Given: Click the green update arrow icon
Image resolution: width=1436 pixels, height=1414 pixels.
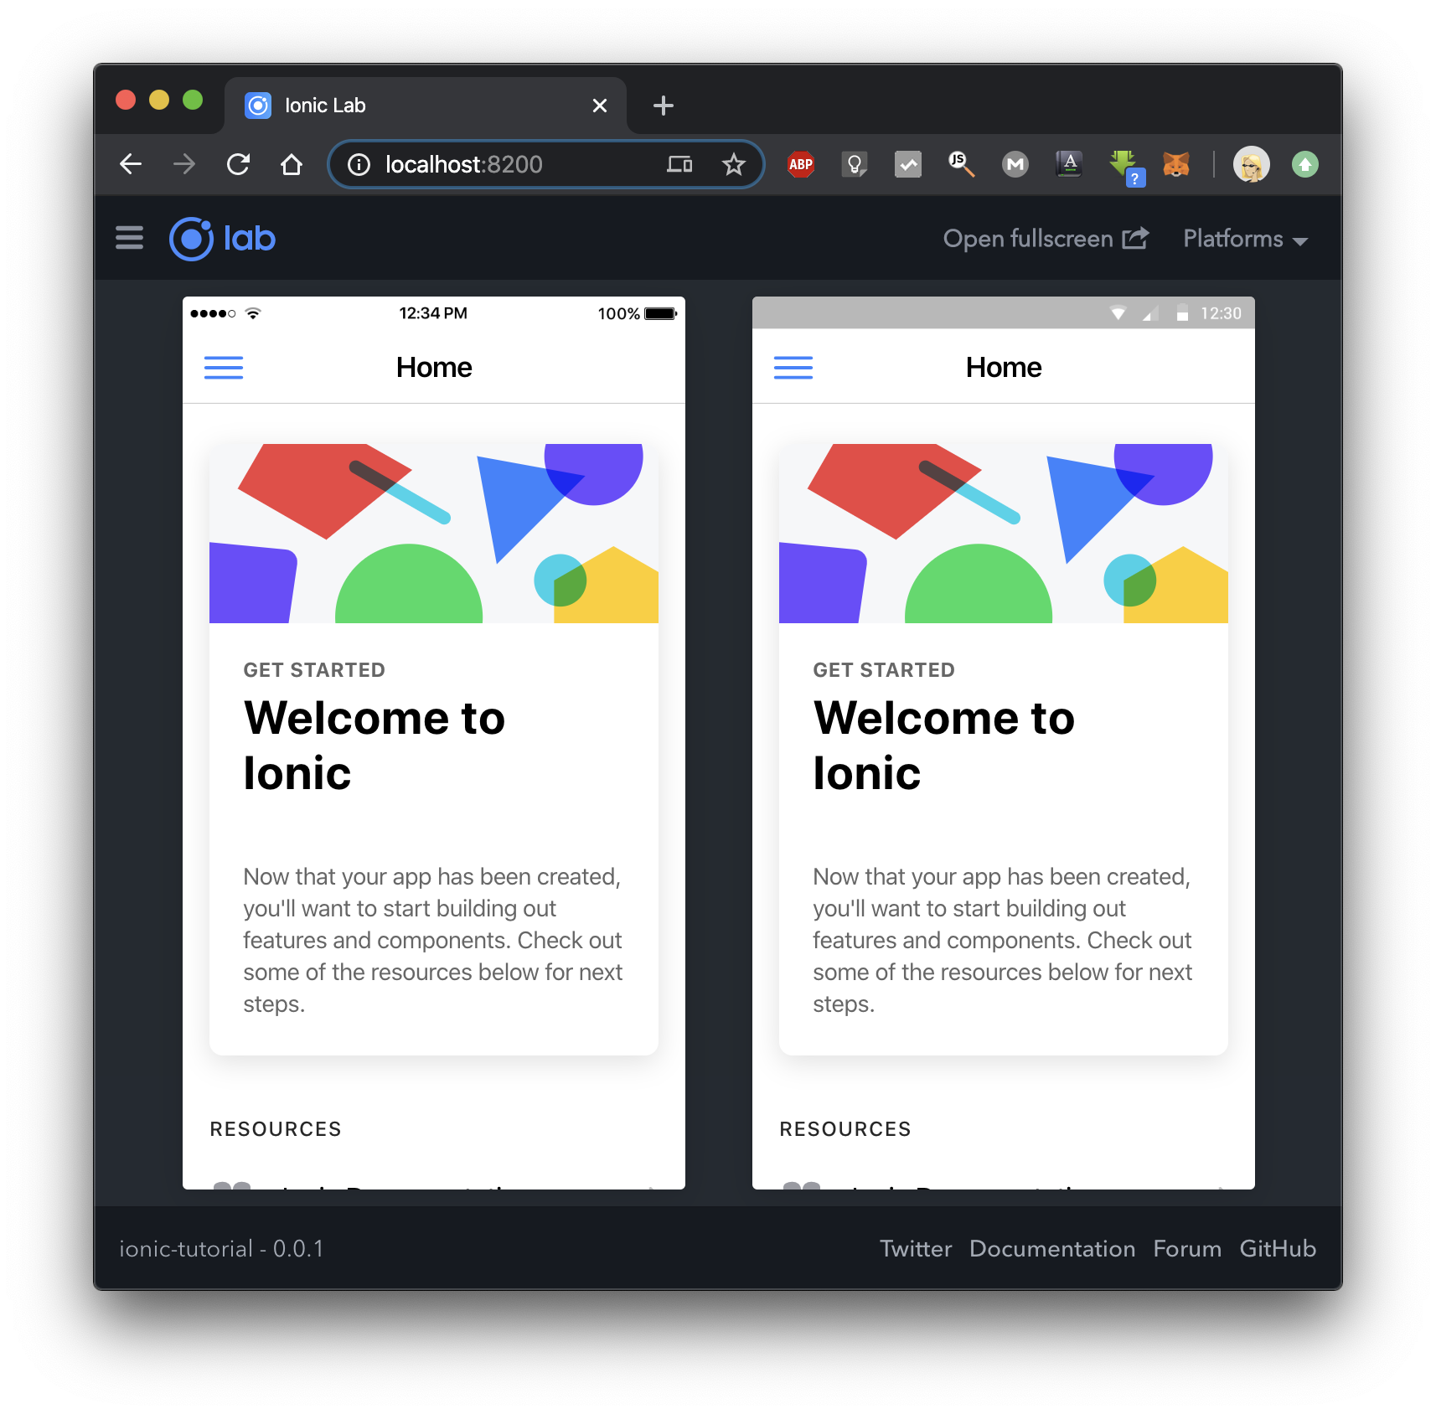Looking at the screenshot, I should (1305, 164).
